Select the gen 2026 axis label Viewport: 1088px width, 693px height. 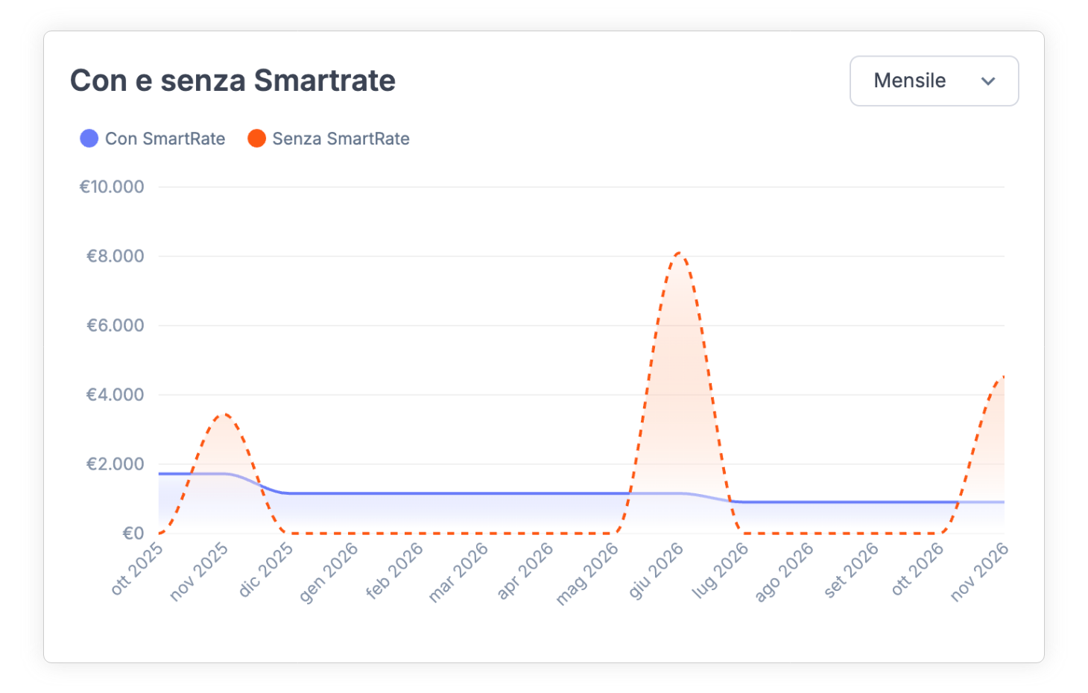pyautogui.click(x=329, y=572)
